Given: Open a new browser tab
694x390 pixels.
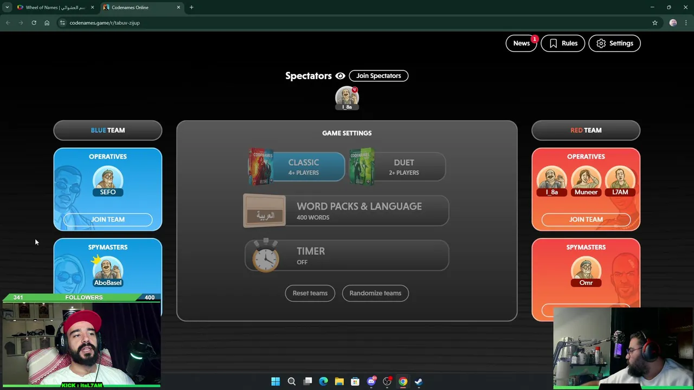Looking at the screenshot, I should click(191, 8).
